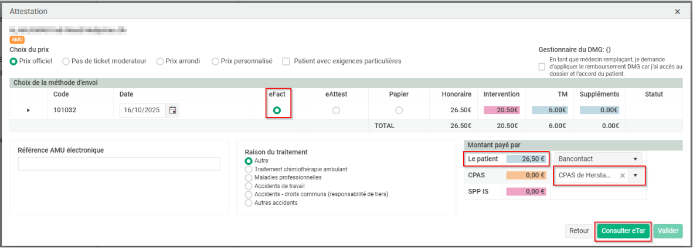The image size is (693, 248).
Task: Click the patient amount 26,50 € field
Action: [525, 159]
